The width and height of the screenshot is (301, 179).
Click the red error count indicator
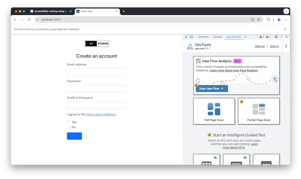[x=262, y=37]
